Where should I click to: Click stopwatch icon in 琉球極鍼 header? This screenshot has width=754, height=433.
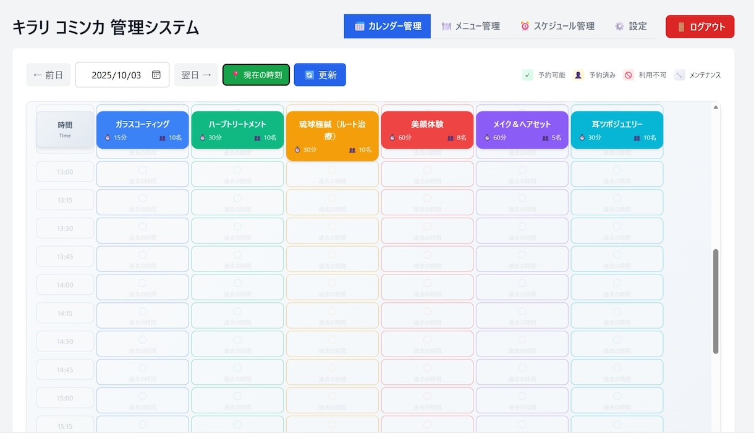[x=297, y=150]
